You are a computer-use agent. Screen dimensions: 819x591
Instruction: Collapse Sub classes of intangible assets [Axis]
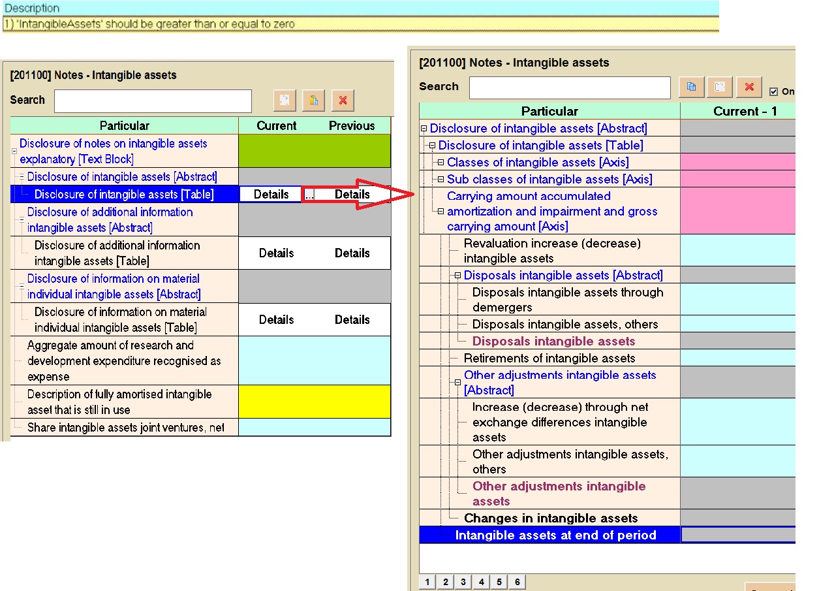click(440, 179)
